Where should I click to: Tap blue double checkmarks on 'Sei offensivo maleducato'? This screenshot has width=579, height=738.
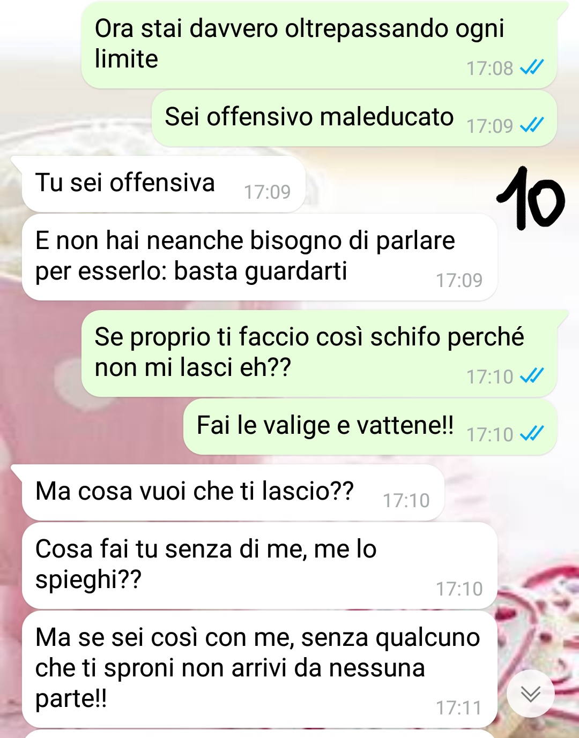click(x=532, y=125)
